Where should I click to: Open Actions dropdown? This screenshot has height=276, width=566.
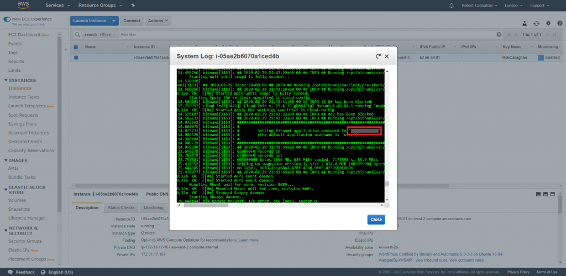pyautogui.click(x=158, y=21)
